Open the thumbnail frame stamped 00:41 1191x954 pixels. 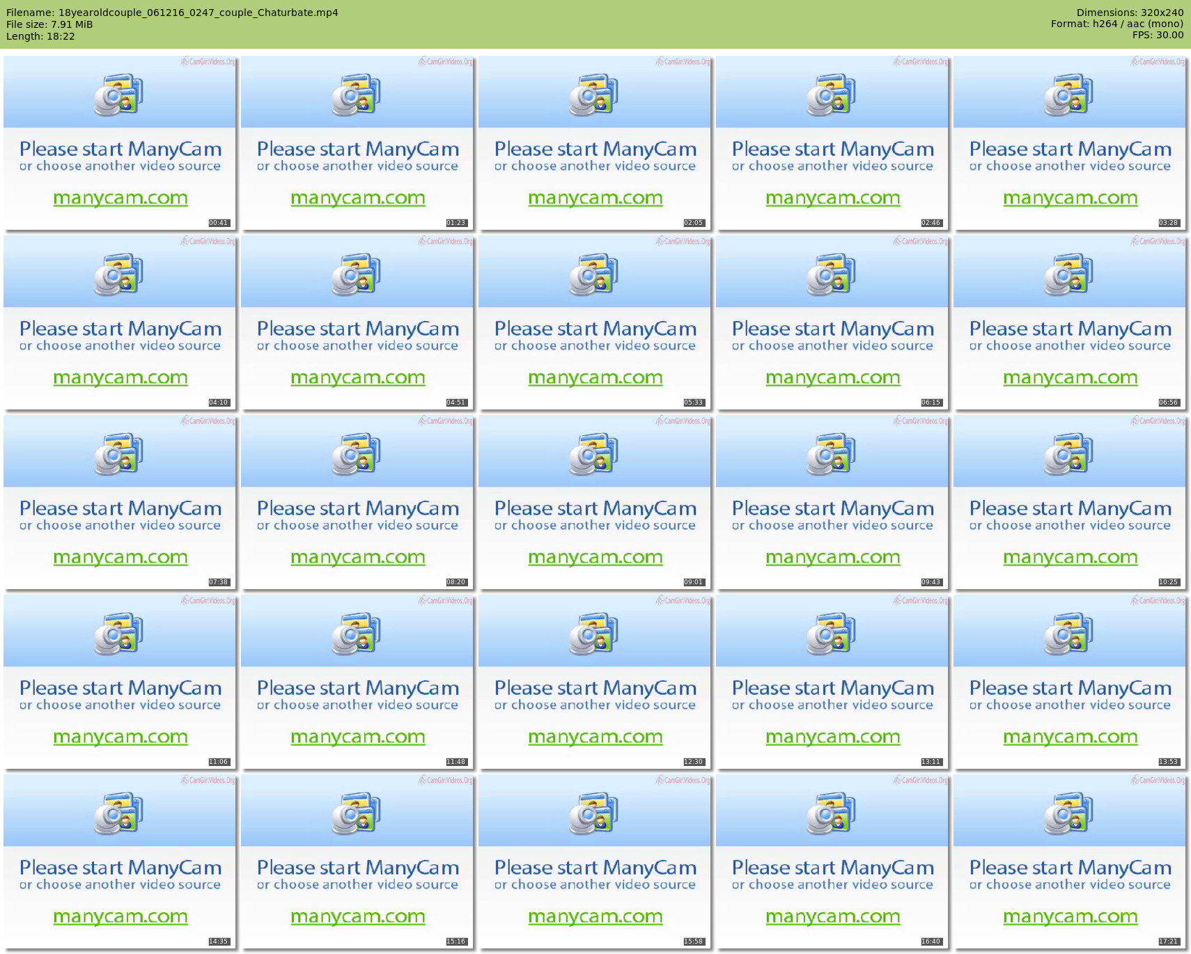pyautogui.click(x=120, y=143)
